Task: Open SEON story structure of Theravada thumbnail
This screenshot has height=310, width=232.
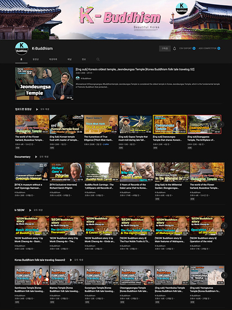Action: click(67, 226)
